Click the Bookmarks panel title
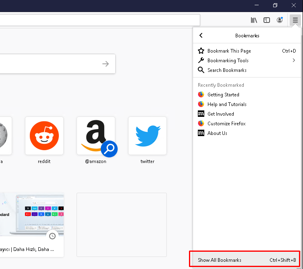 (247, 36)
